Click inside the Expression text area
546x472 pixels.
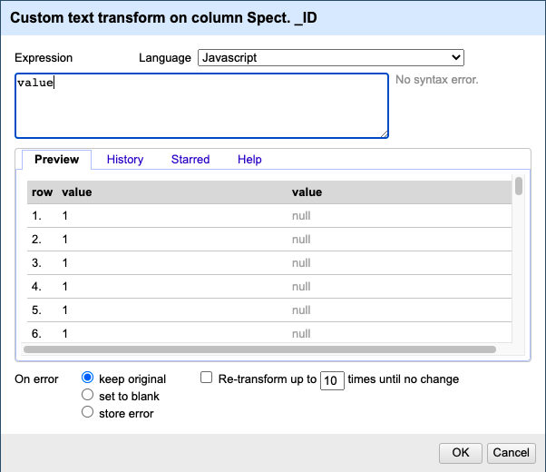201,105
